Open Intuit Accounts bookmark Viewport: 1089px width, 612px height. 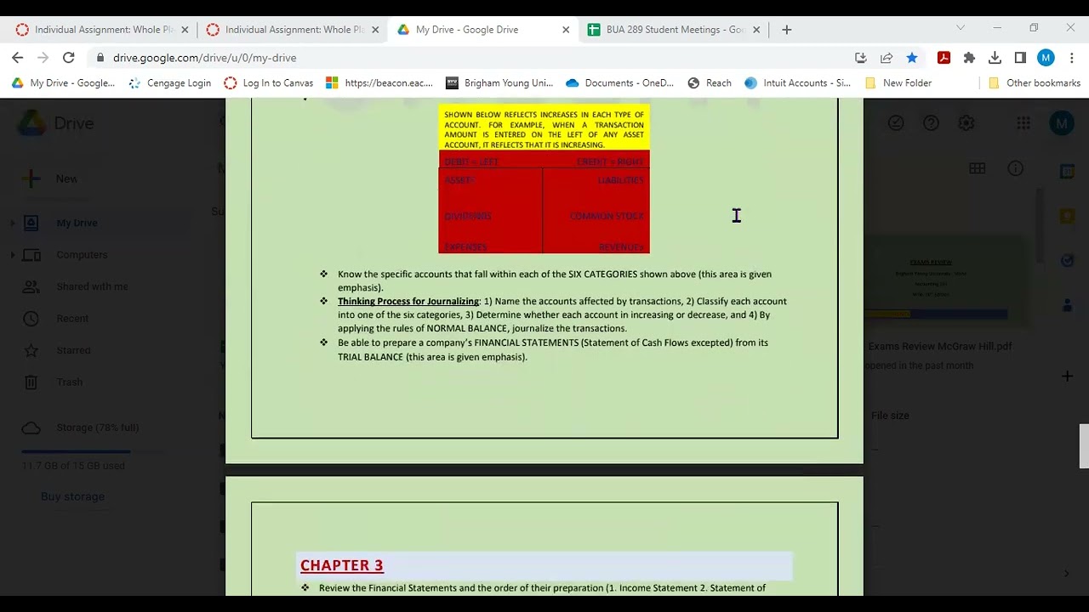click(x=797, y=83)
